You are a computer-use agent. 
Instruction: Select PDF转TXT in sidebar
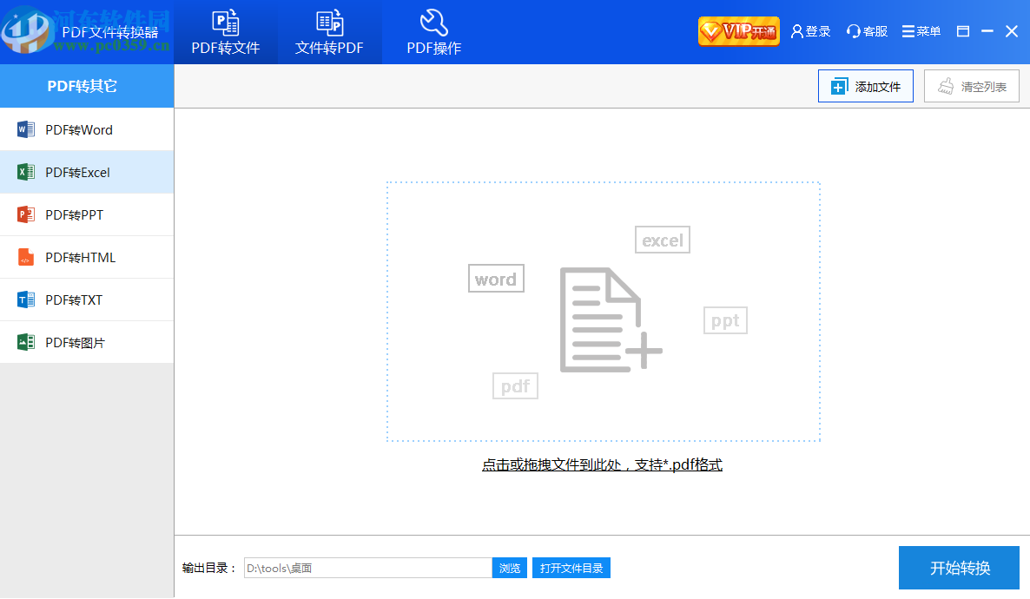coord(87,300)
